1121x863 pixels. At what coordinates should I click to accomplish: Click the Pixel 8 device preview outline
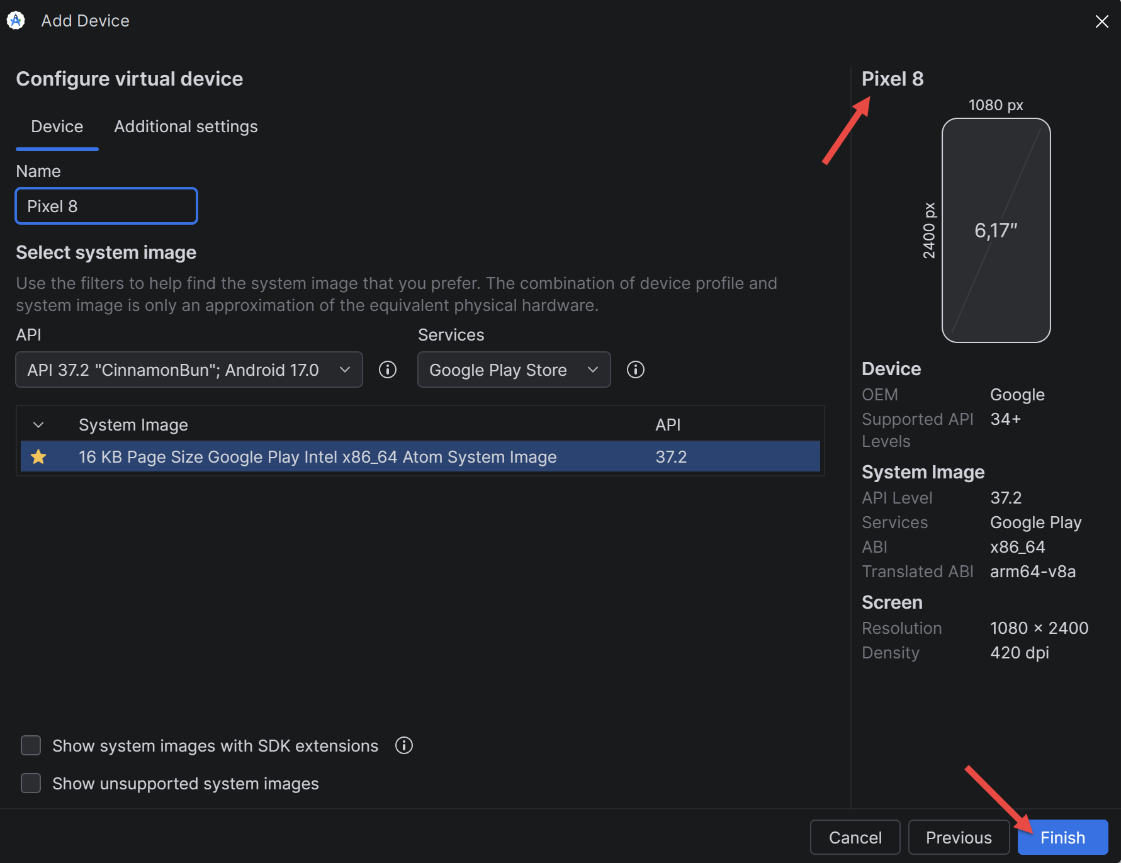click(x=996, y=230)
